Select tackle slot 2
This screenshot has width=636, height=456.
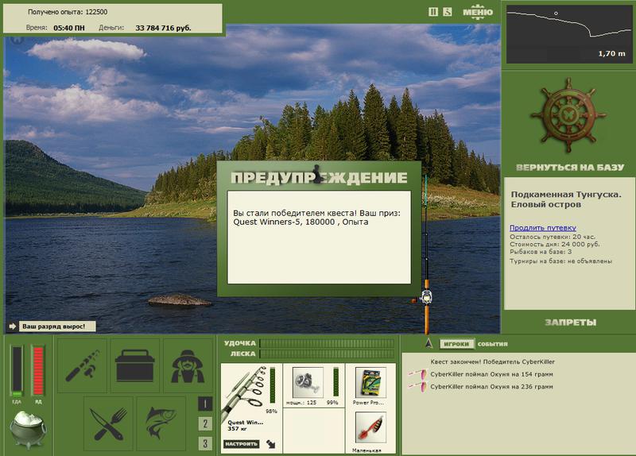pos(205,423)
